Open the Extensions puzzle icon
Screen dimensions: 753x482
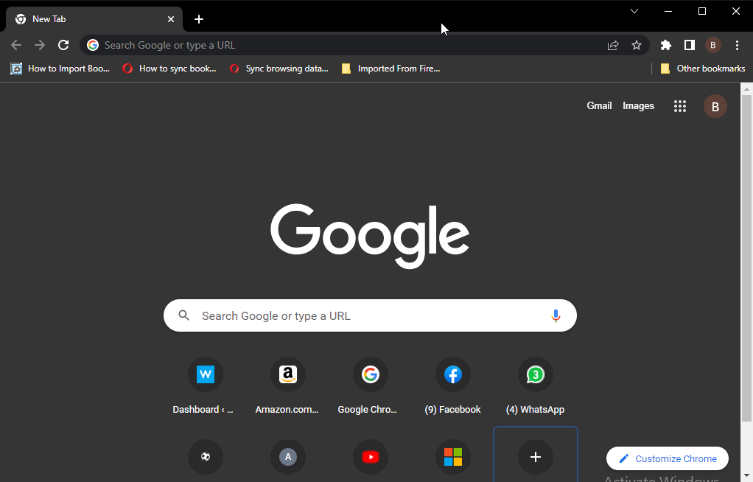tap(665, 45)
